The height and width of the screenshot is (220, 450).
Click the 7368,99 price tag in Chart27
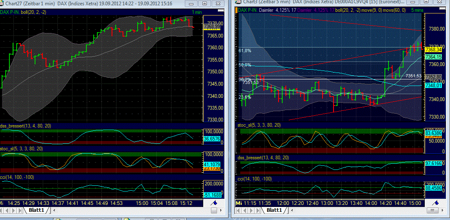[x=211, y=26]
